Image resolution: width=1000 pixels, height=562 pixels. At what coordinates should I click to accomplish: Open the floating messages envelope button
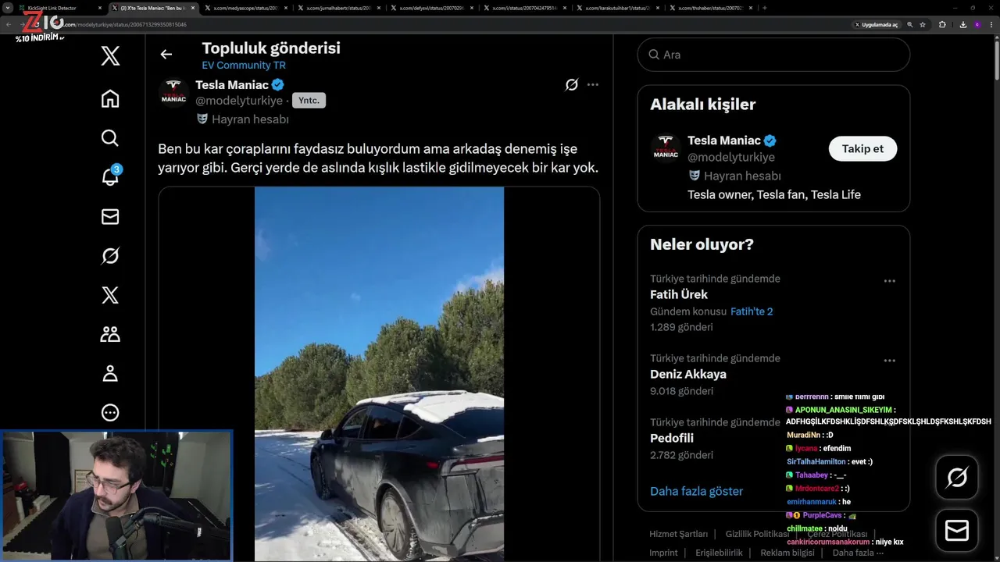[957, 531]
